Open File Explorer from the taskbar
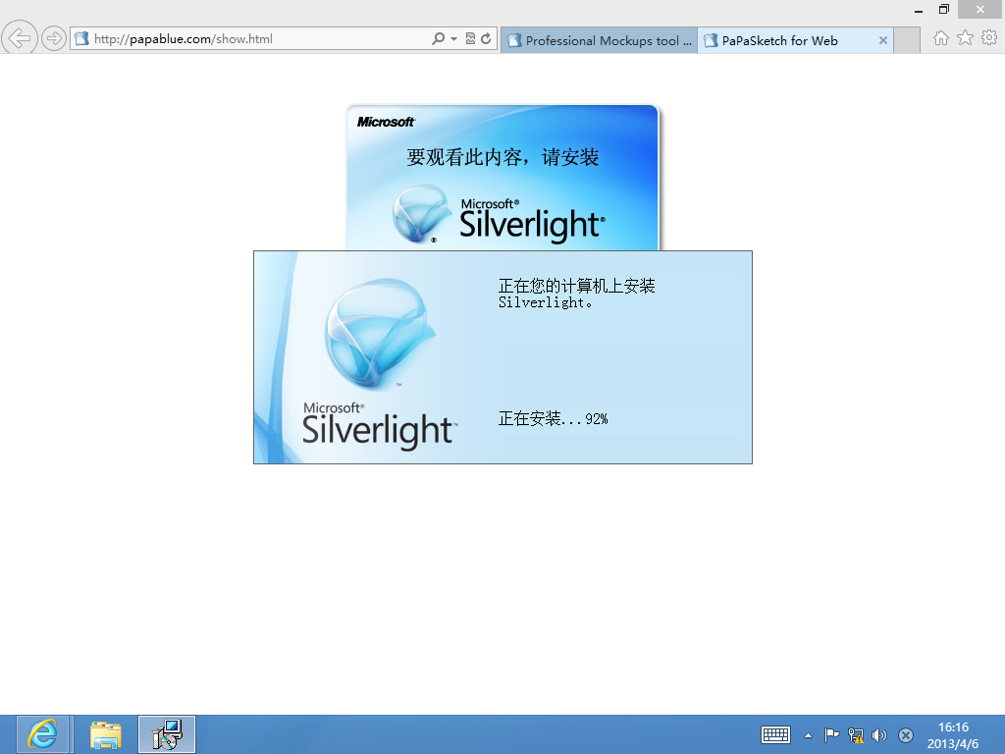The image size is (1005, 754). [106, 734]
